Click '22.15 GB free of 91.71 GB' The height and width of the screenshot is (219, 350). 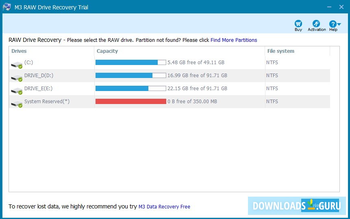(197, 88)
